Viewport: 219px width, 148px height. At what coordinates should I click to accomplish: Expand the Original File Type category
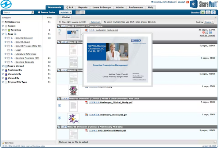pyautogui.click(x=3, y=82)
